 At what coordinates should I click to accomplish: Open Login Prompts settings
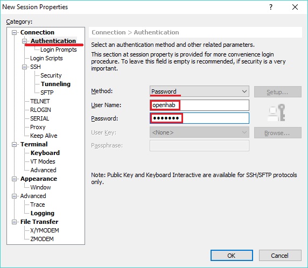click(x=59, y=50)
